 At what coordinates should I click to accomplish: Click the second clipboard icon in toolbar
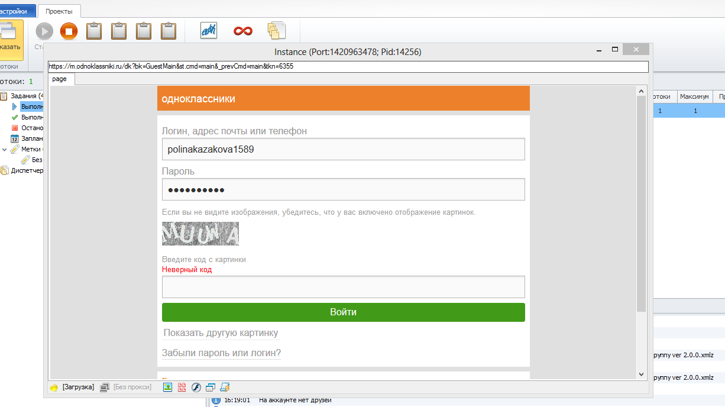click(x=119, y=31)
